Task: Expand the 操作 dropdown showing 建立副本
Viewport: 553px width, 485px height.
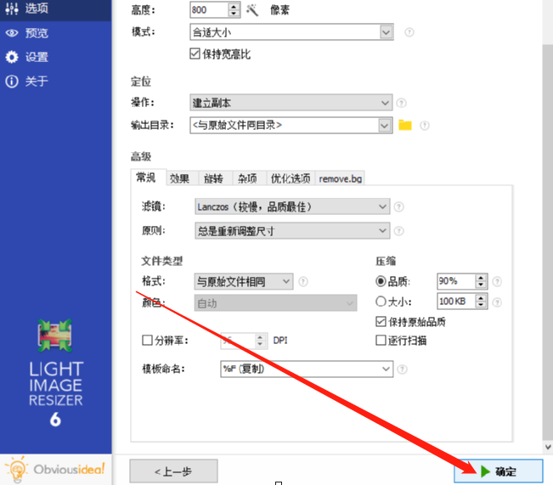Action: (x=291, y=103)
